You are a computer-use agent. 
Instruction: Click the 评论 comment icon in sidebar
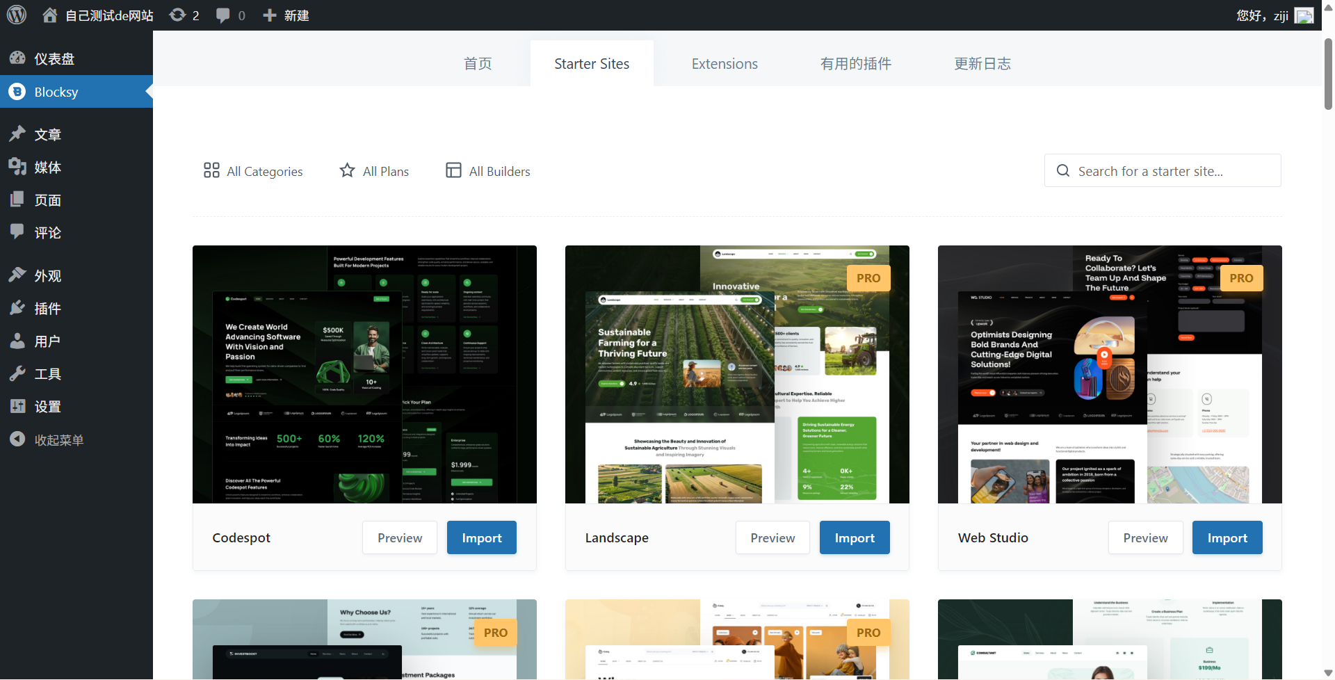pos(17,232)
